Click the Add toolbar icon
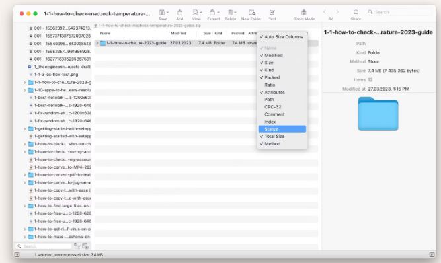 pyautogui.click(x=179, y=12)
